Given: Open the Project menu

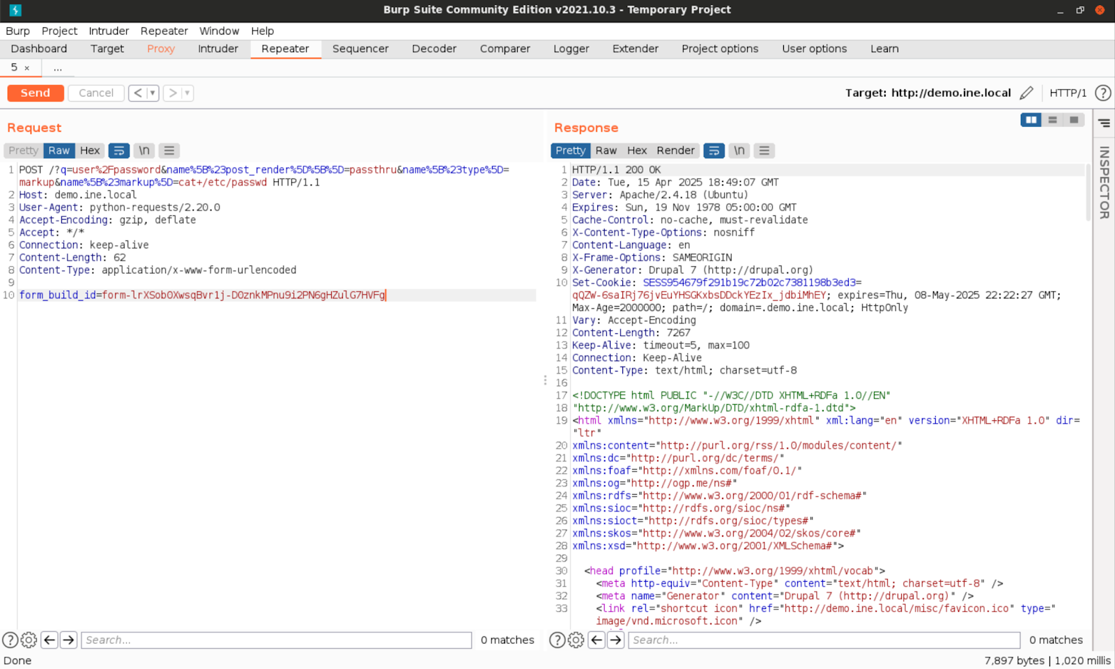Looking at the screenshot, I should pos(59,31).
